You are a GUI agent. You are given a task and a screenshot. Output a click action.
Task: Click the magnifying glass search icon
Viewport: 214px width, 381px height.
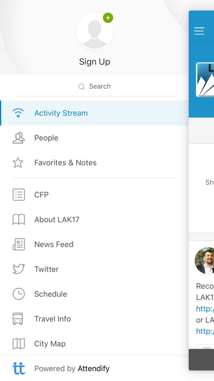(82, 86)
